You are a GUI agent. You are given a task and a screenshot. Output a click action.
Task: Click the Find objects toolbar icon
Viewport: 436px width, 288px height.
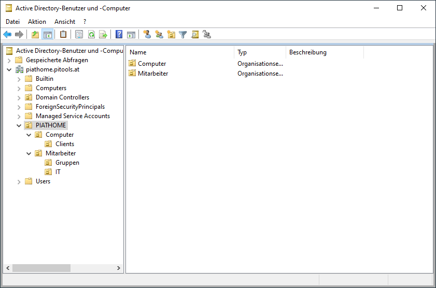click(x=195, y=35)
